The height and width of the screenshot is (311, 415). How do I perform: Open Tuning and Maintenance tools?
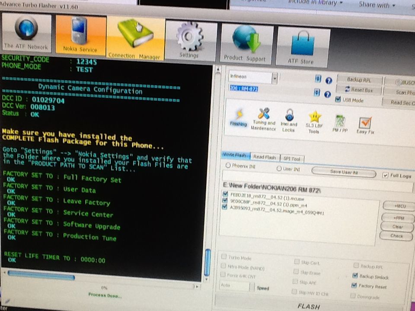click(x=263, y=118)
